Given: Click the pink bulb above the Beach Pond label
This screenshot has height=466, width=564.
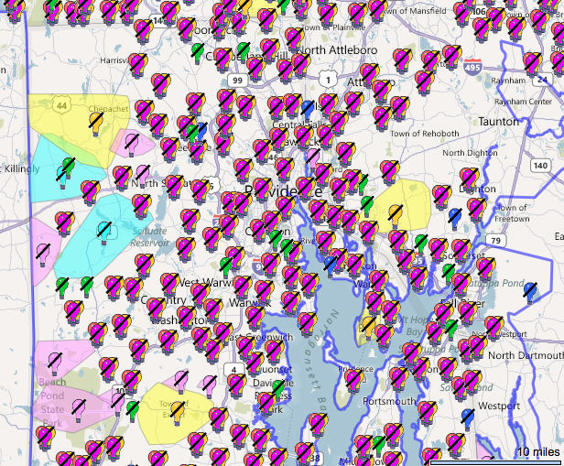Looking at the screenshot, I should (x=55, y=363).
